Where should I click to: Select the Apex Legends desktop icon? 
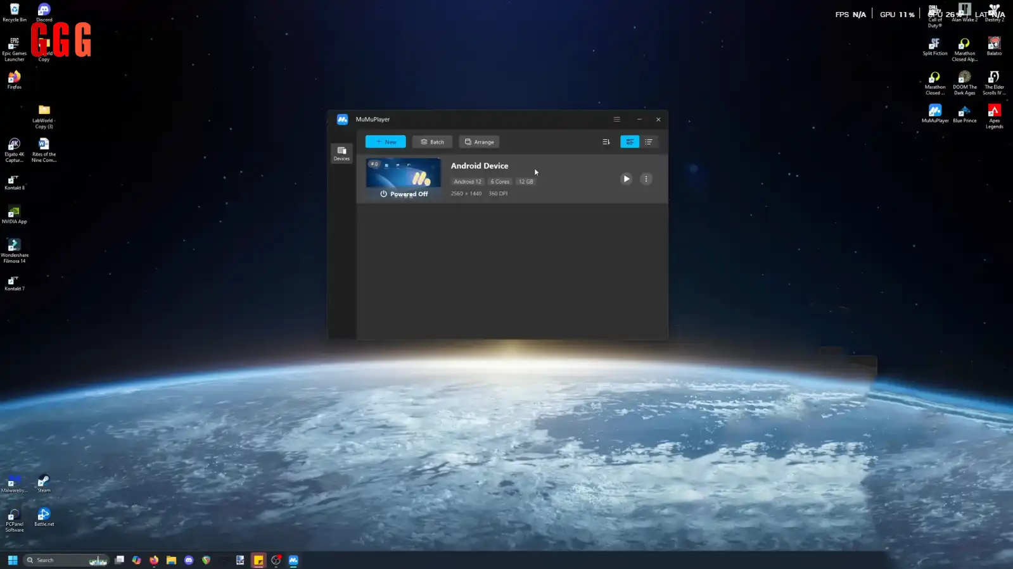tap(995, 116)
